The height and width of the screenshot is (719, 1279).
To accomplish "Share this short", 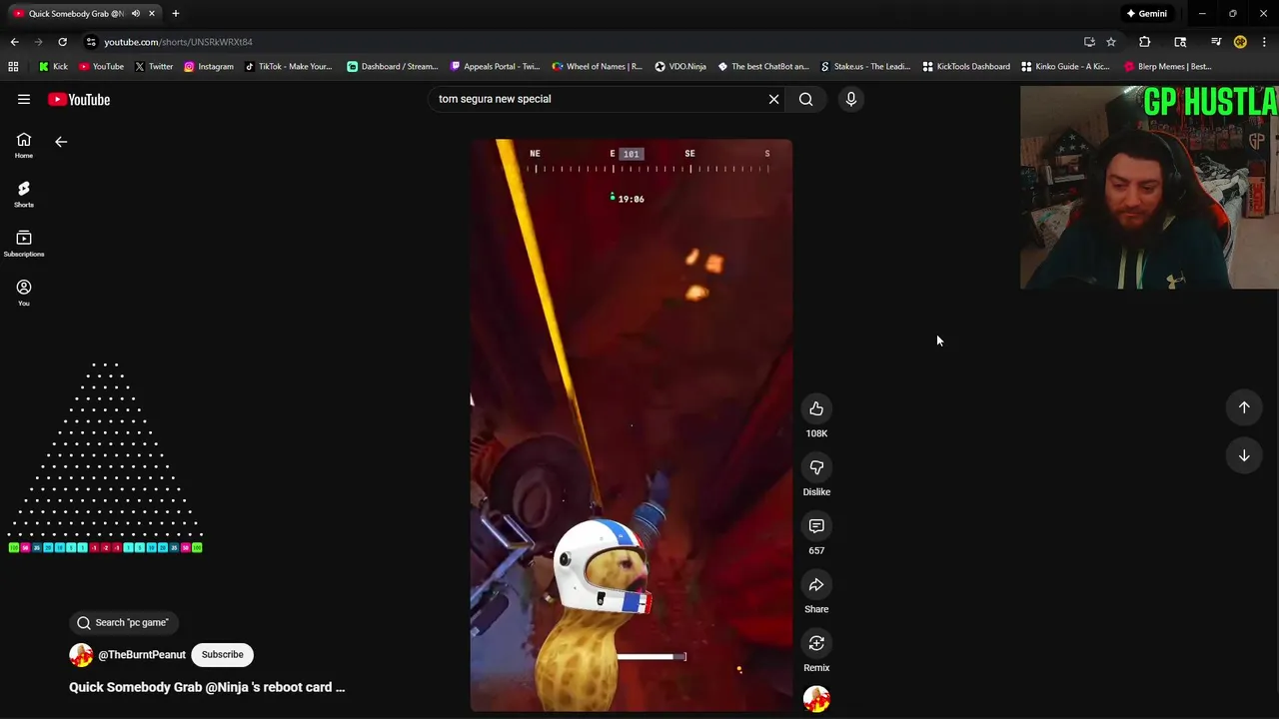I will 816,585.
